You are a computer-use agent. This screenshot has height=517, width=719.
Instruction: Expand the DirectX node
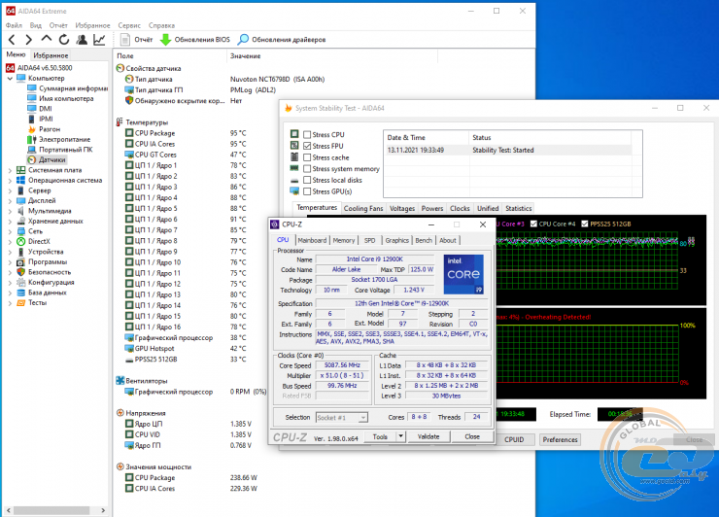10,241
